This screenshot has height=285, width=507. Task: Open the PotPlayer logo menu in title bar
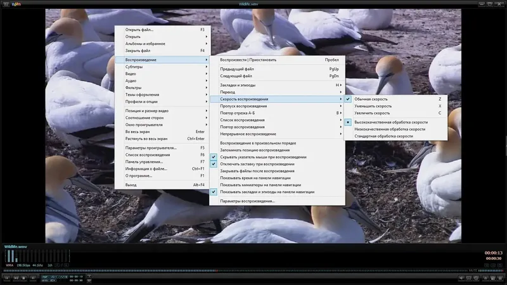click(16, 4)
